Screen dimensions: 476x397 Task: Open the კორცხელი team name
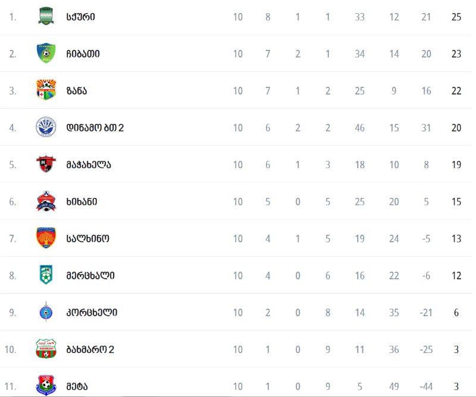92,313
